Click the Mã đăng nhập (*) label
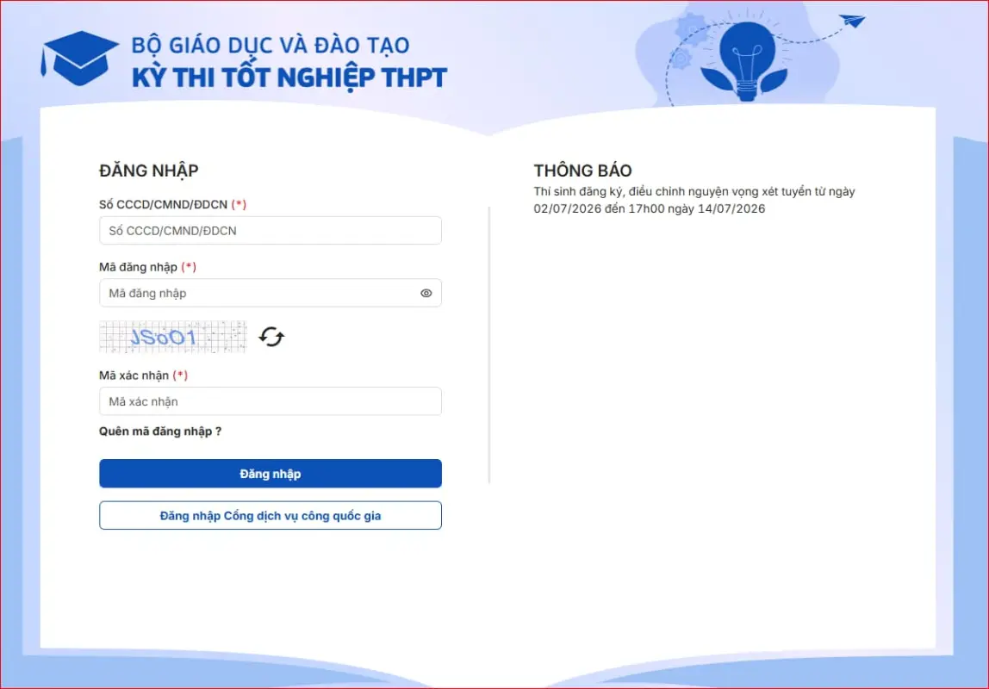This screenshot has height=689, width=989. click(x=147, y=267)
